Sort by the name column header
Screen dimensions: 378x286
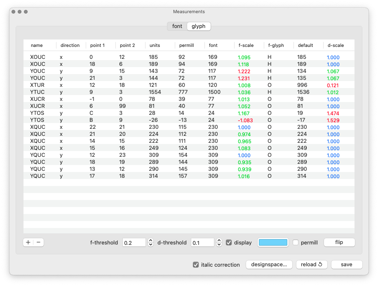37,45
